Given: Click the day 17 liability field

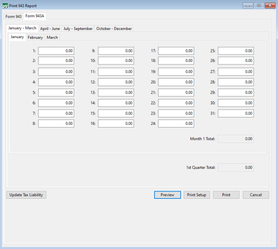Looking at the screenshot, I should [x=176, y=51].
